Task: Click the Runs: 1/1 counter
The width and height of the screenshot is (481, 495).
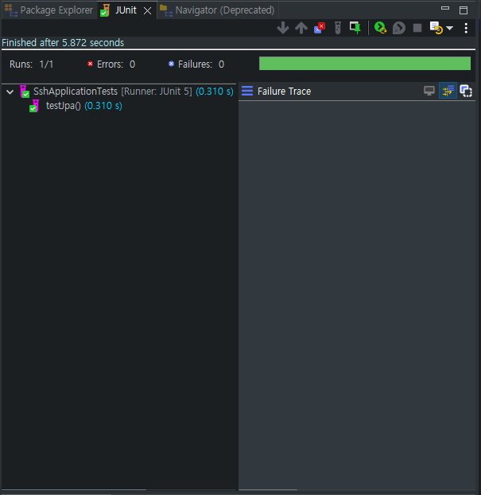Action: pos(32,64)
